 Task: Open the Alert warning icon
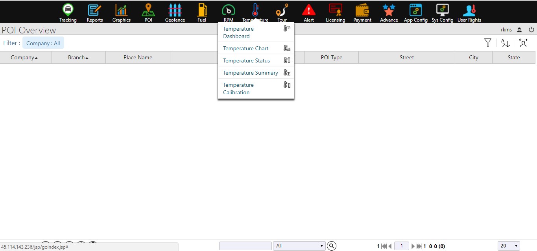308,10
